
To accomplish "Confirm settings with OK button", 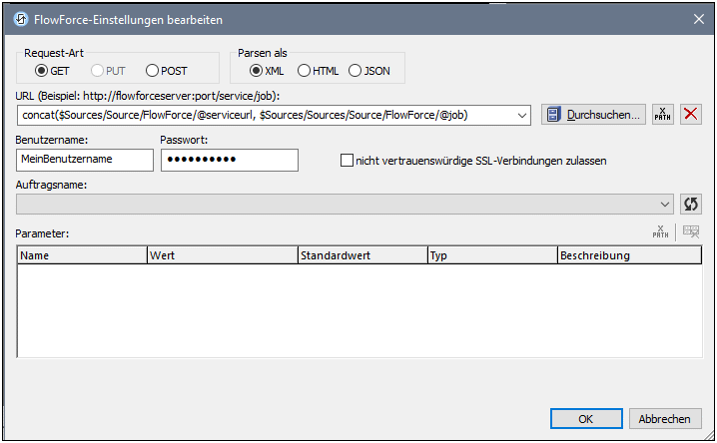I will [x=586, y=418].
